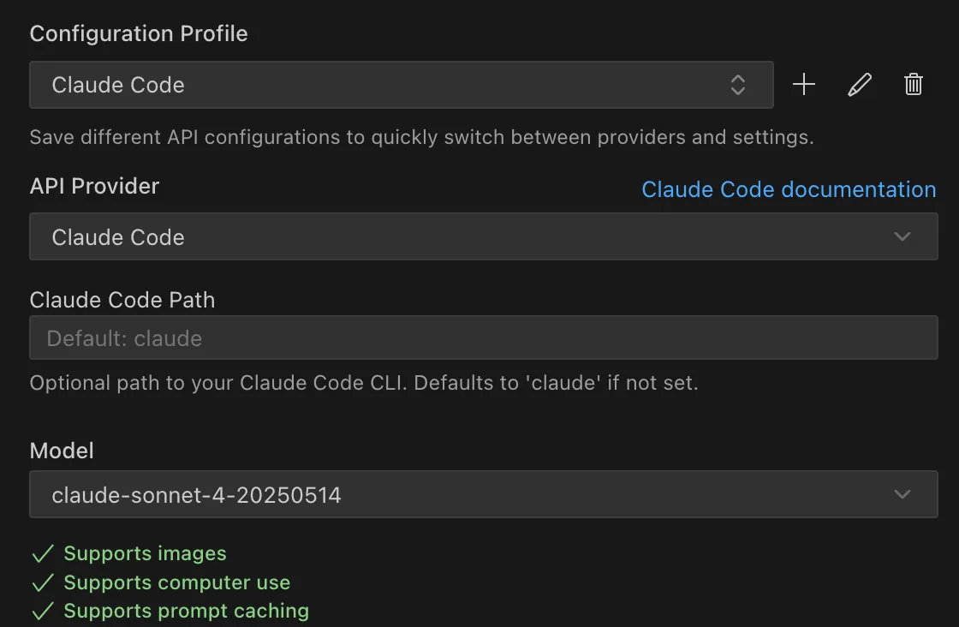This screenshot has height=627, width=959.
Task: Open the Model dropdown showing claude-sonnet-4-20250514
Action: point(483,494)
